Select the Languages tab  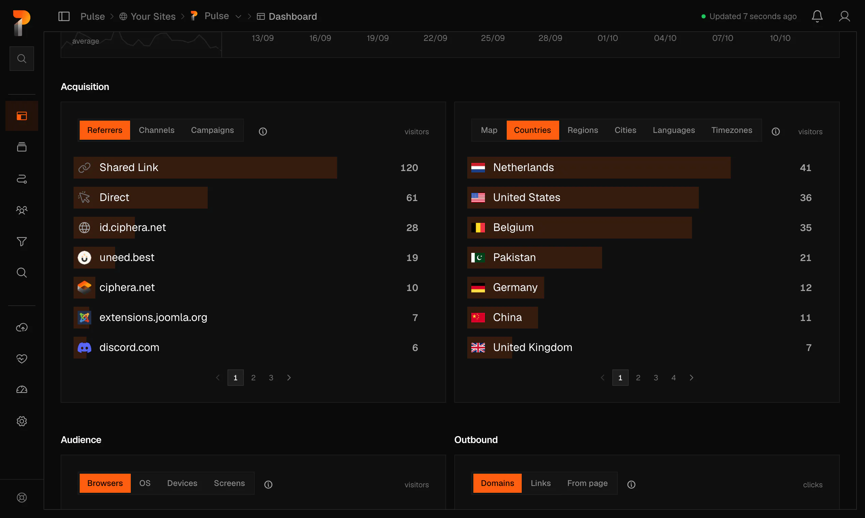(x=674, y=130)
